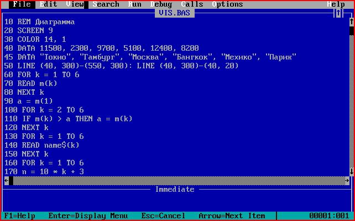Click the Immediate window title
Image resolution: width=355 pixels, height=221 pixels.
175,189
